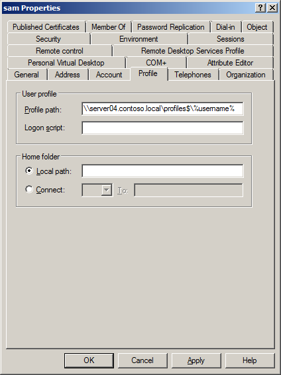Click the Profile path text field

click(x=162, y=109)
